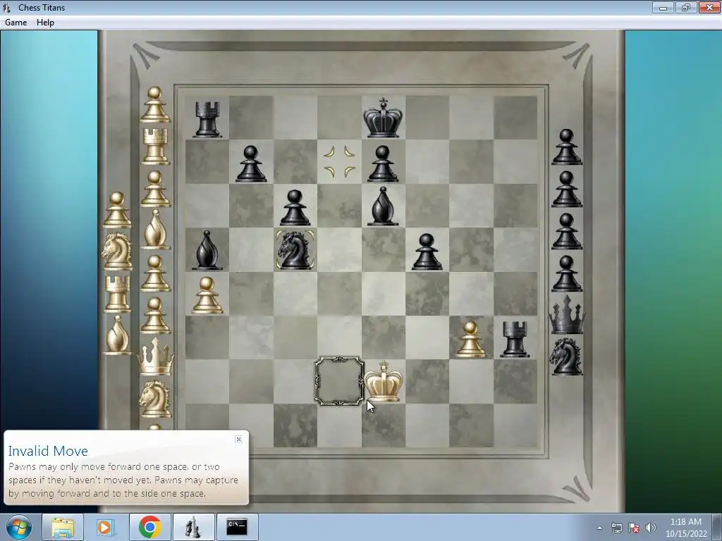Select the black bishop on e6
Image resolution: width=722 pixels, height=541 pixels.
click(x=383, y=206)
